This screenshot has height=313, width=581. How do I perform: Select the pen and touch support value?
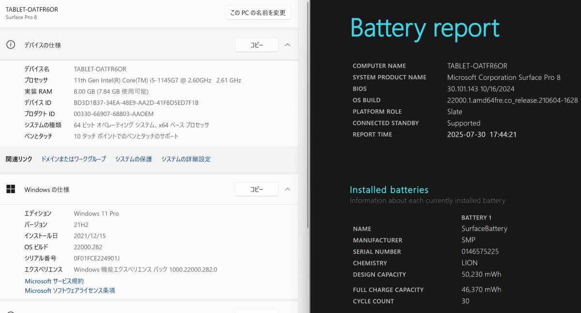[x=126, y=136]
